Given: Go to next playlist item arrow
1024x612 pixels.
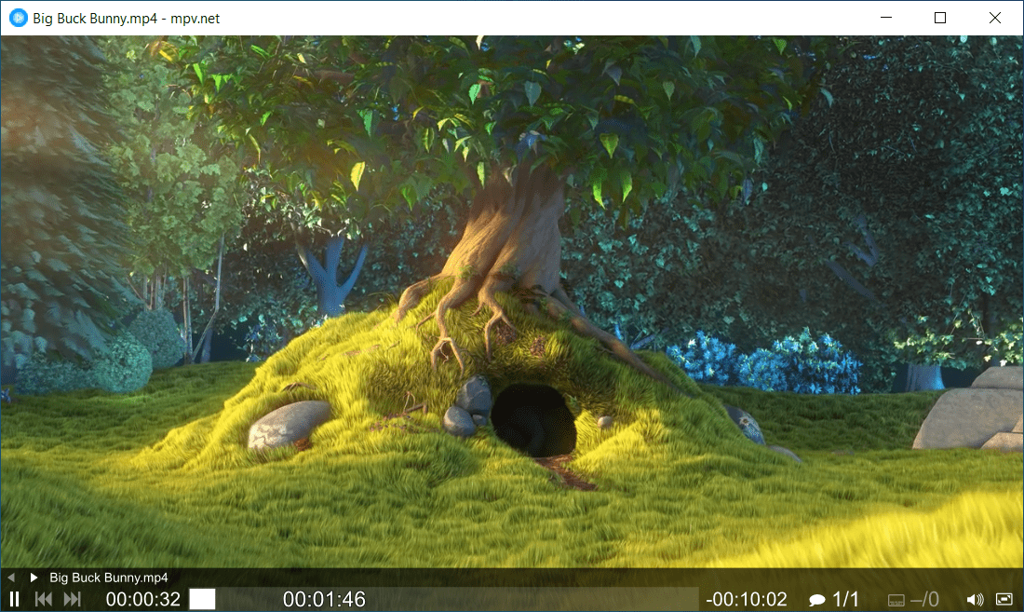Looking at the screenshot, I should 34,578.
